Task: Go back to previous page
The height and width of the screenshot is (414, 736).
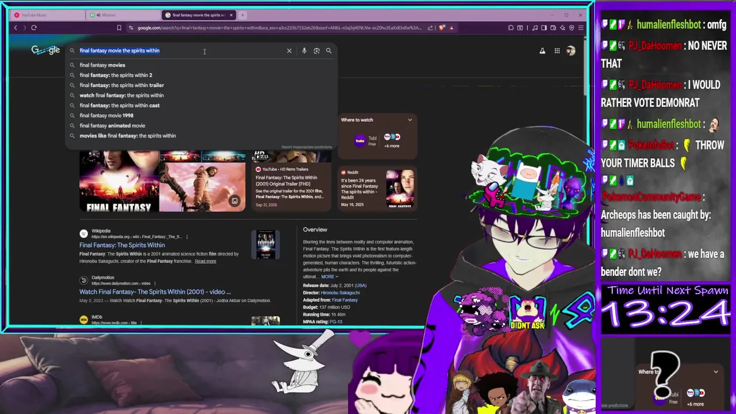Action: pos(16,28)
